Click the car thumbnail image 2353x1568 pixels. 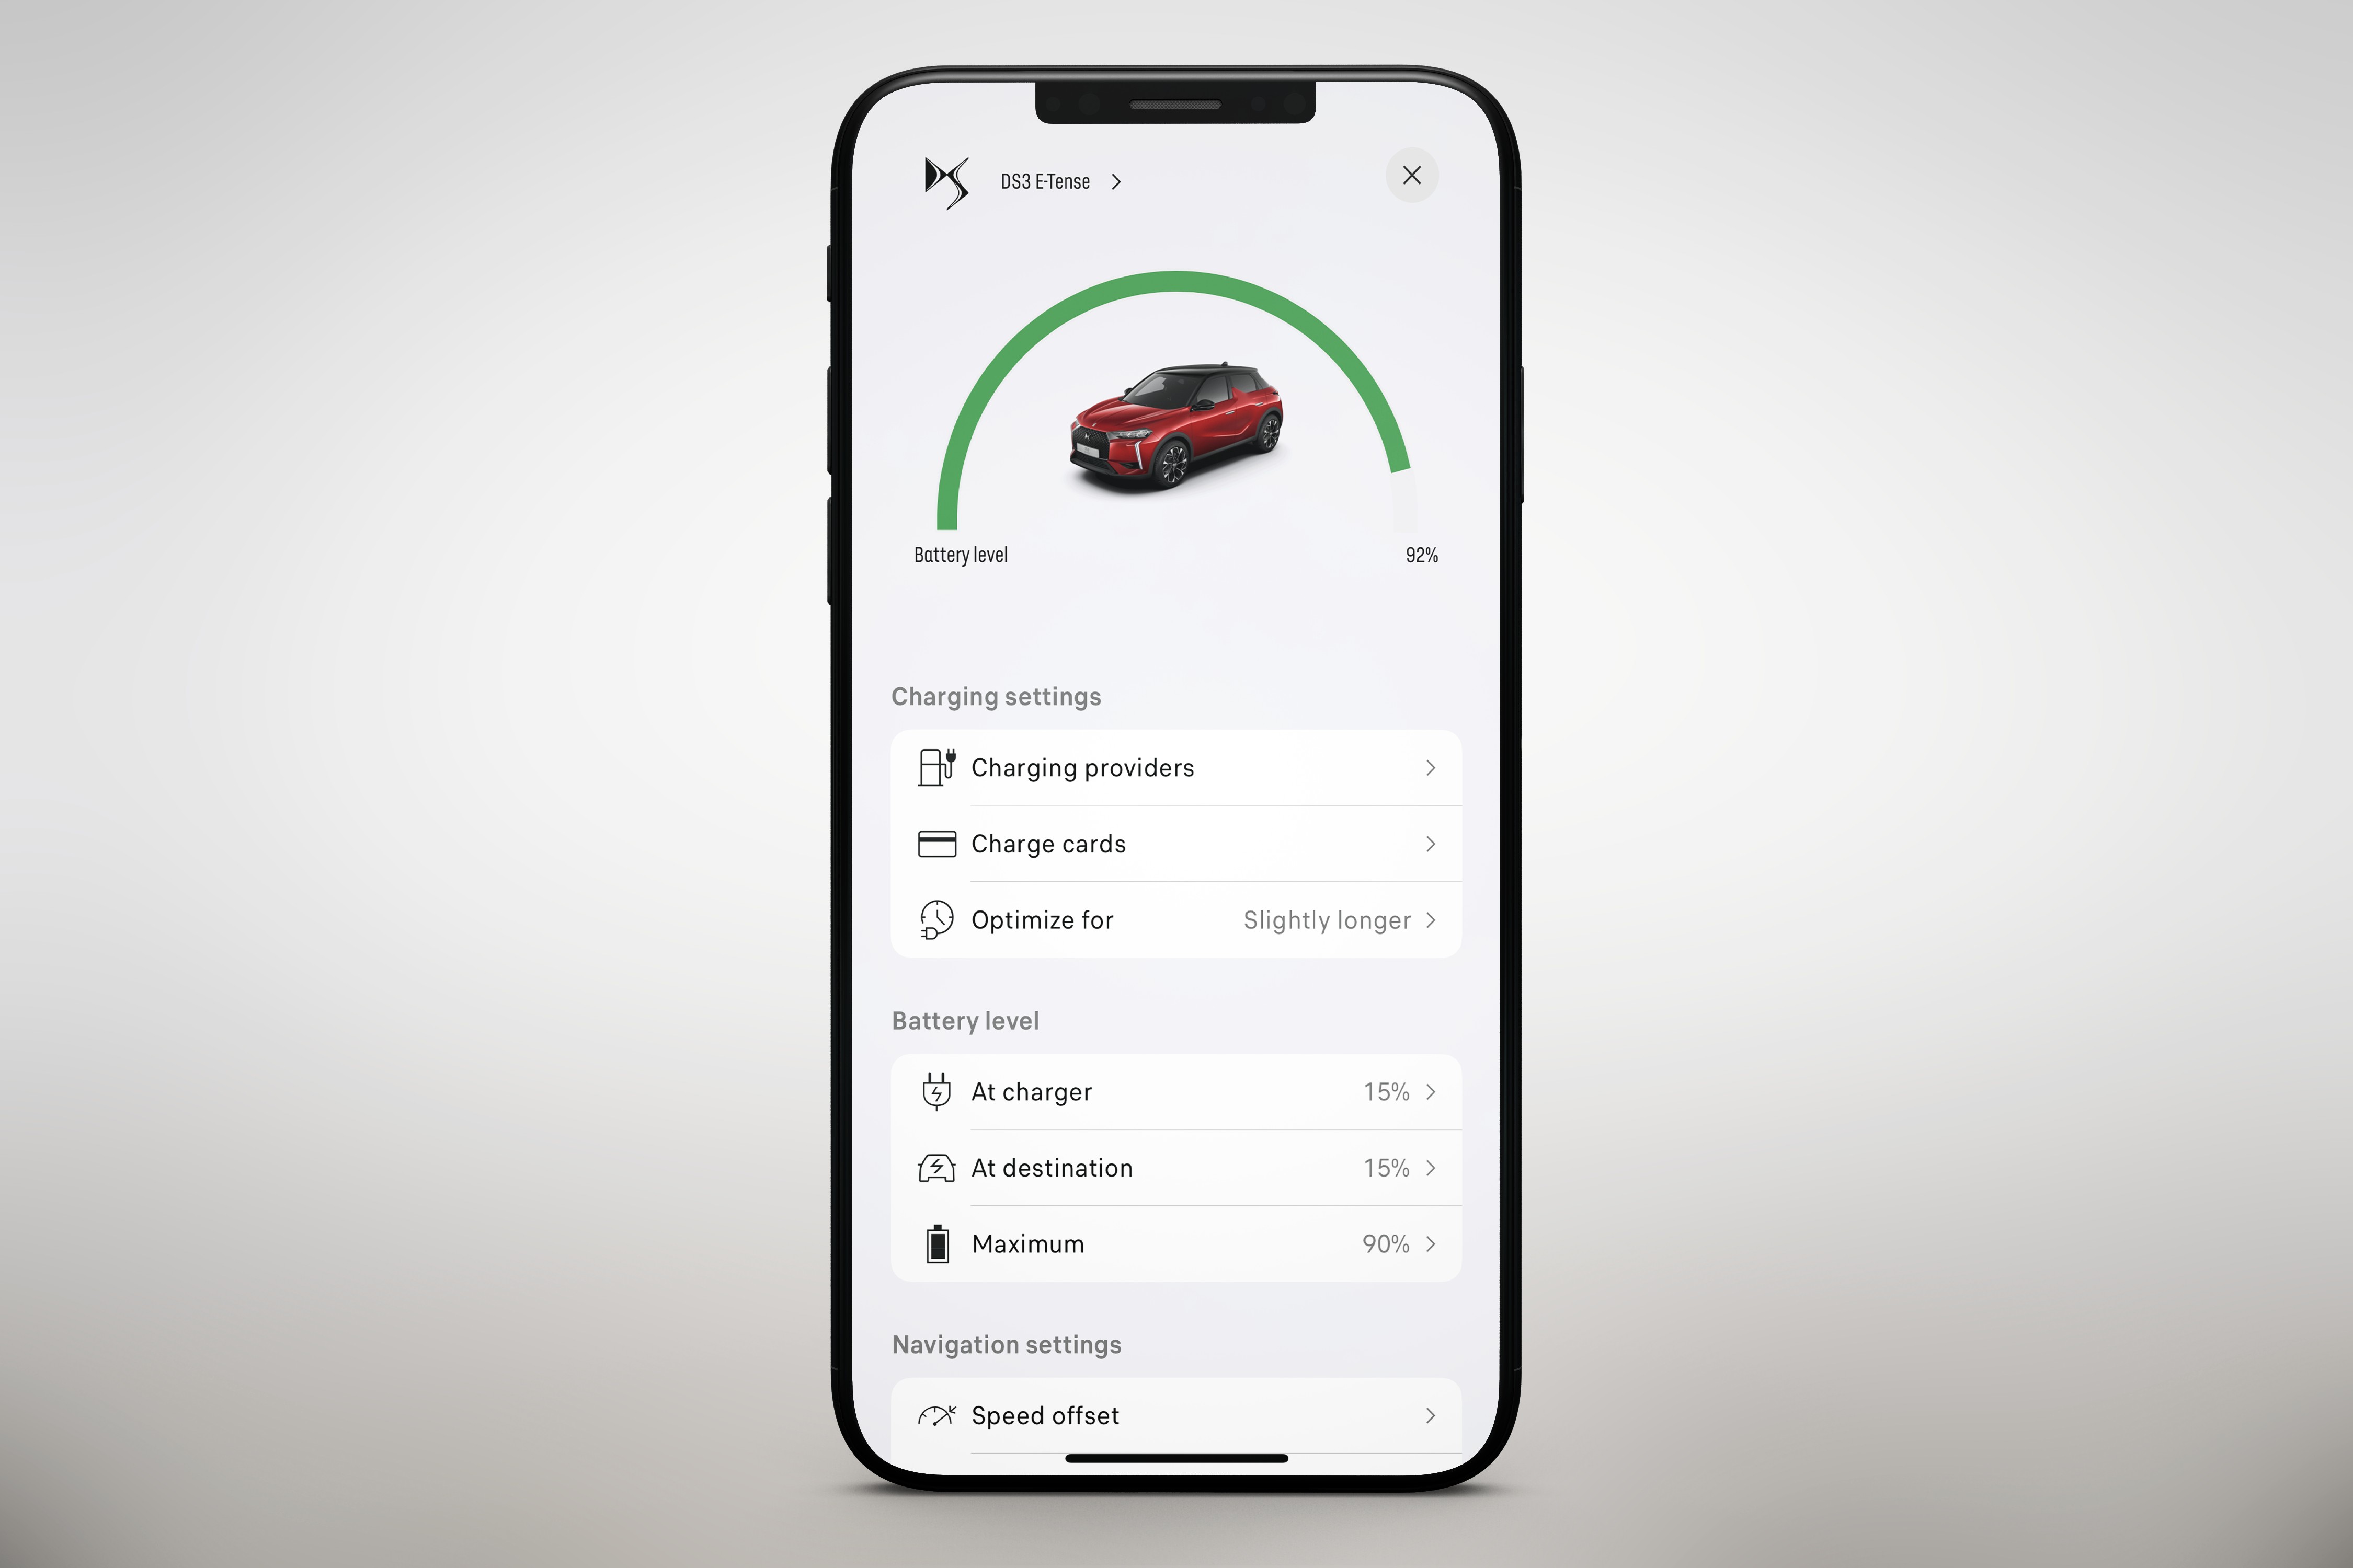(x=1176, y=434)
